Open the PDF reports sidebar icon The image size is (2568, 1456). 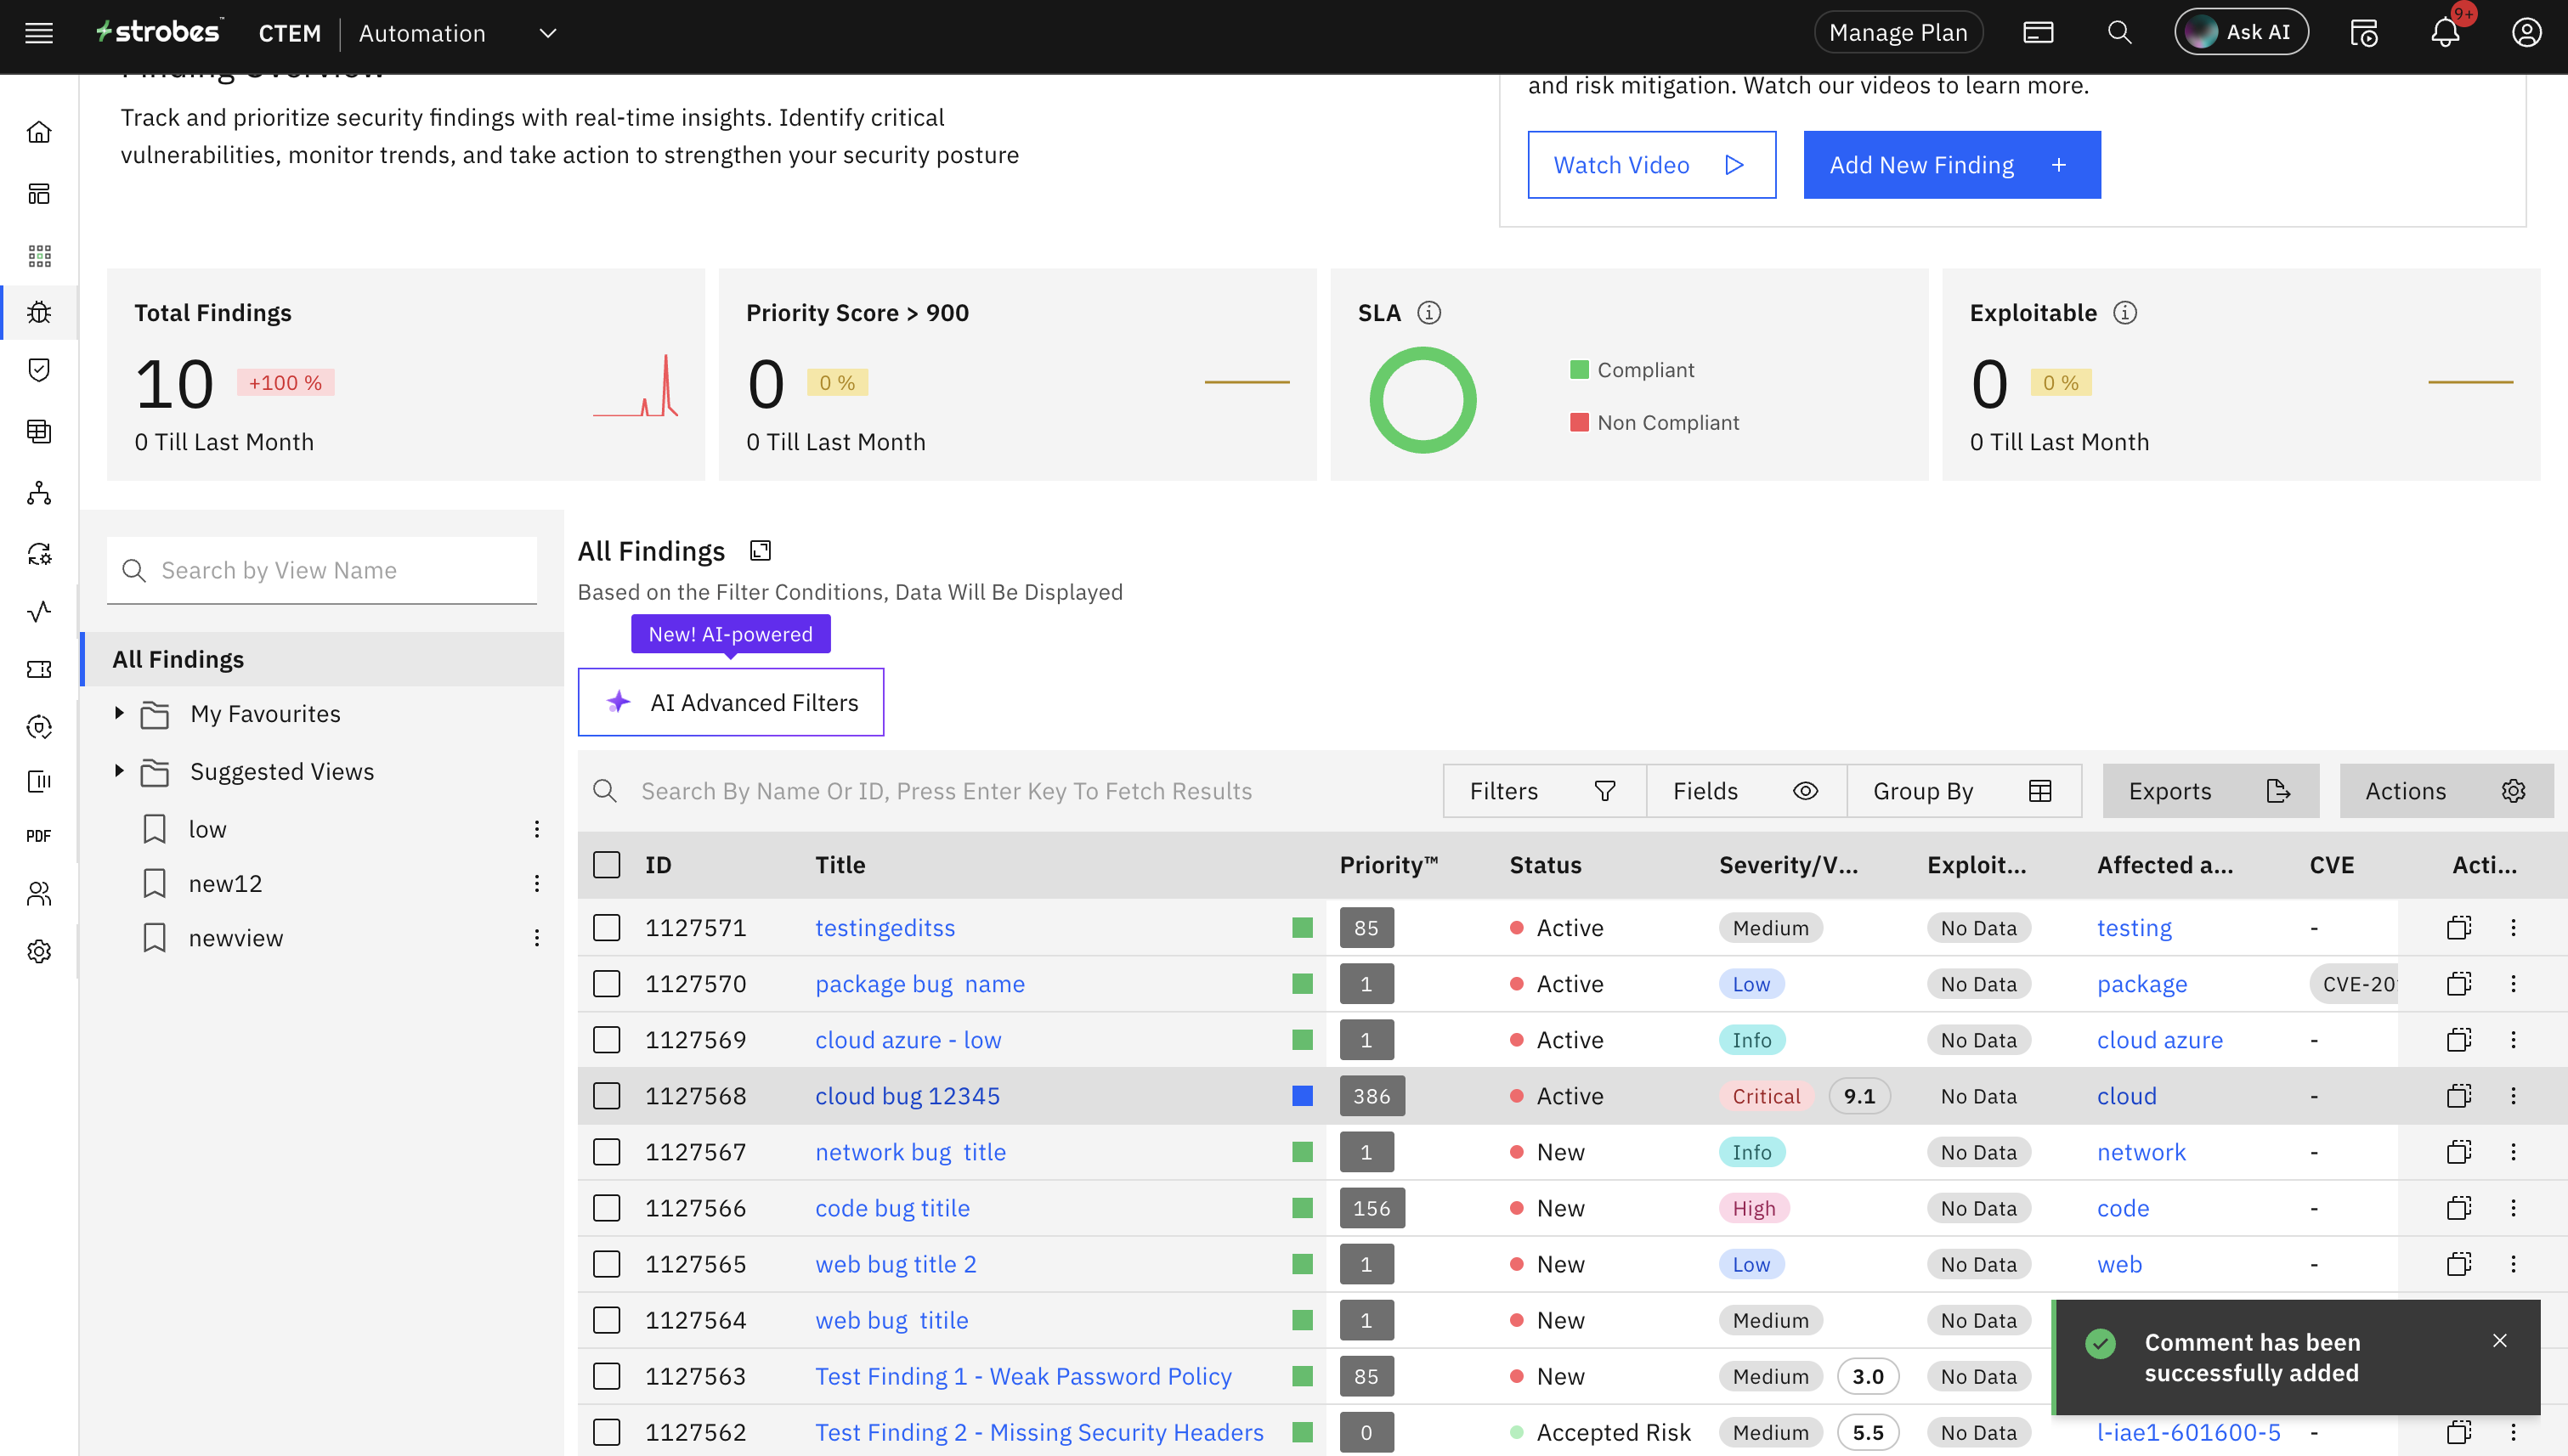point(39,836)
